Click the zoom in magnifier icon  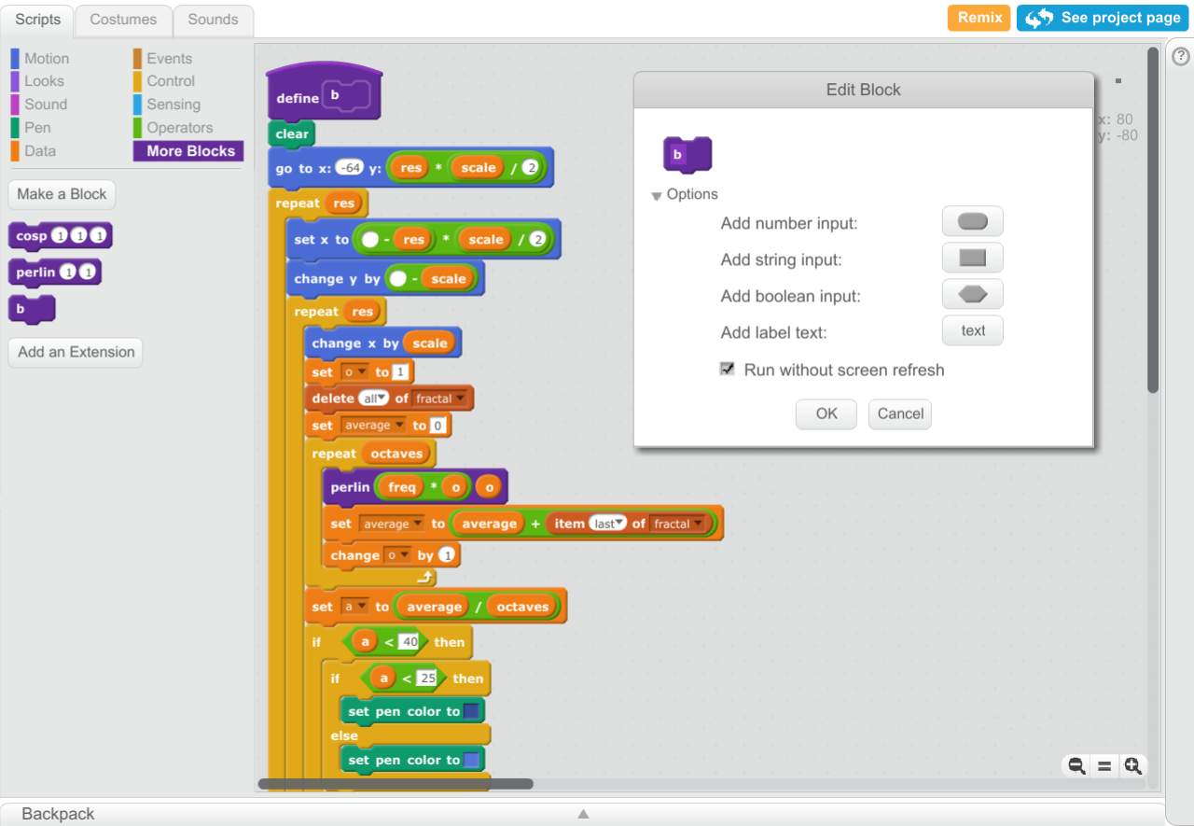1132,766
